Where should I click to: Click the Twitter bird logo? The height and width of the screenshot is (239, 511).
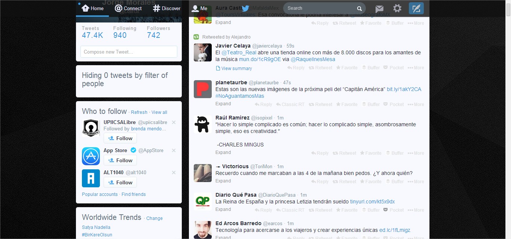coord(245,9)
